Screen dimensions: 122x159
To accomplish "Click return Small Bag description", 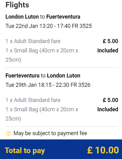I will pos(42,114).
